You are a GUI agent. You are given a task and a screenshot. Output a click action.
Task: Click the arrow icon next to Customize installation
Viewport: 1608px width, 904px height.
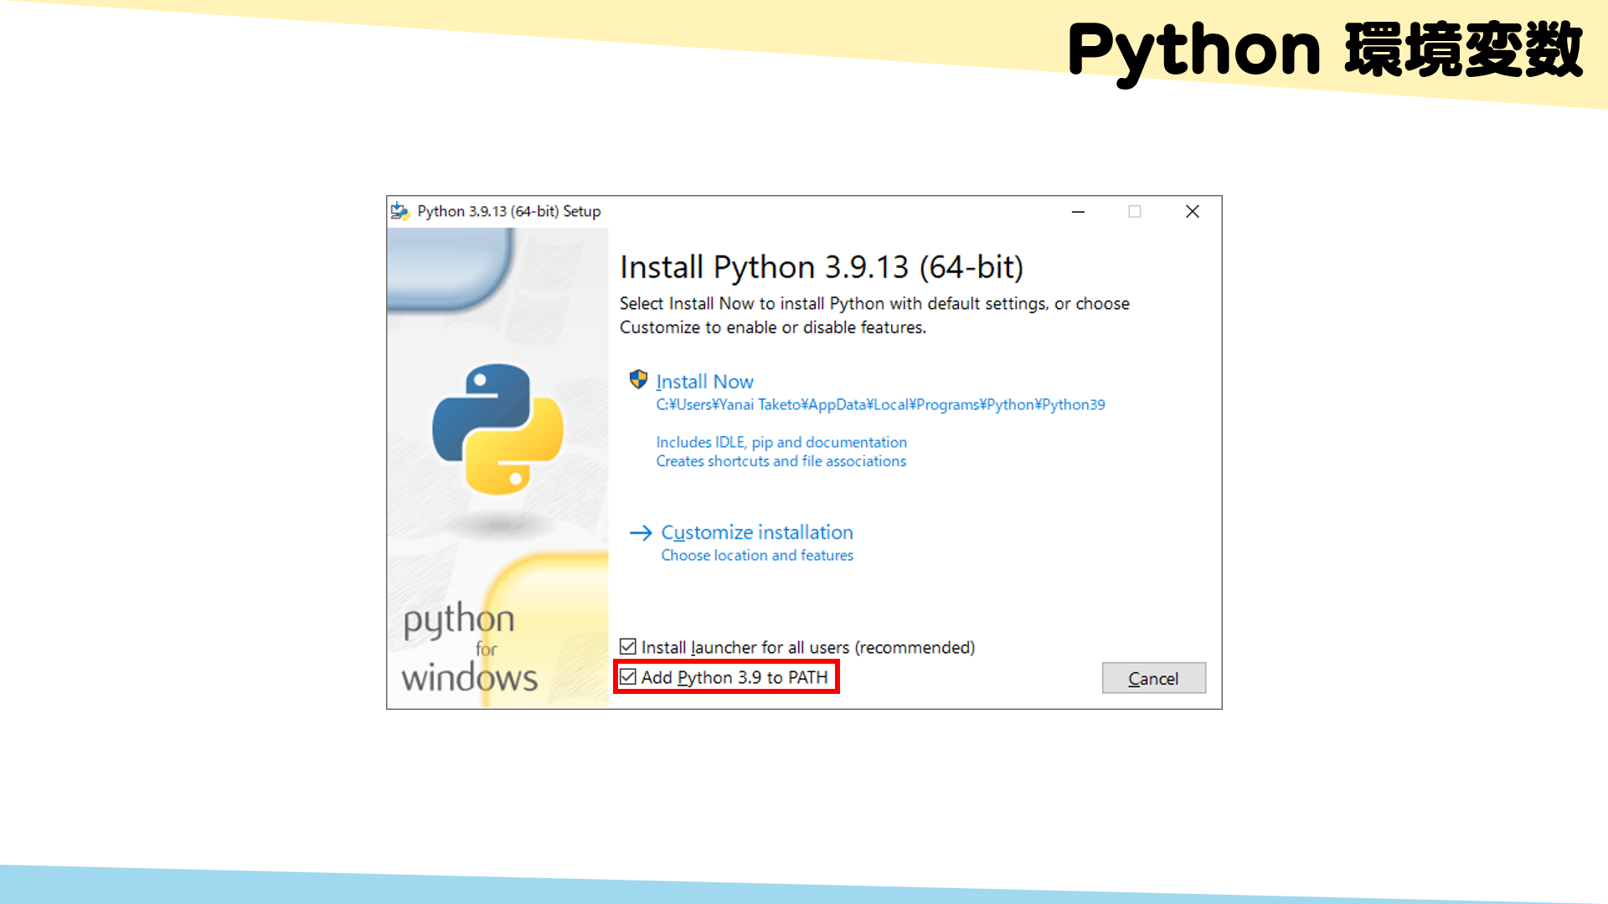(641, 532)
